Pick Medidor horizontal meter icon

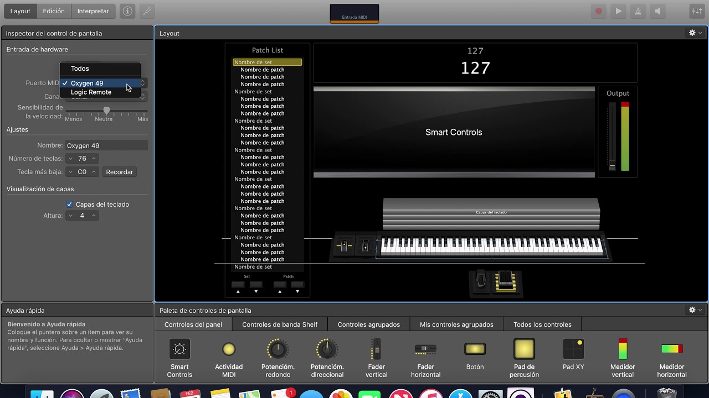click(672, 349)
